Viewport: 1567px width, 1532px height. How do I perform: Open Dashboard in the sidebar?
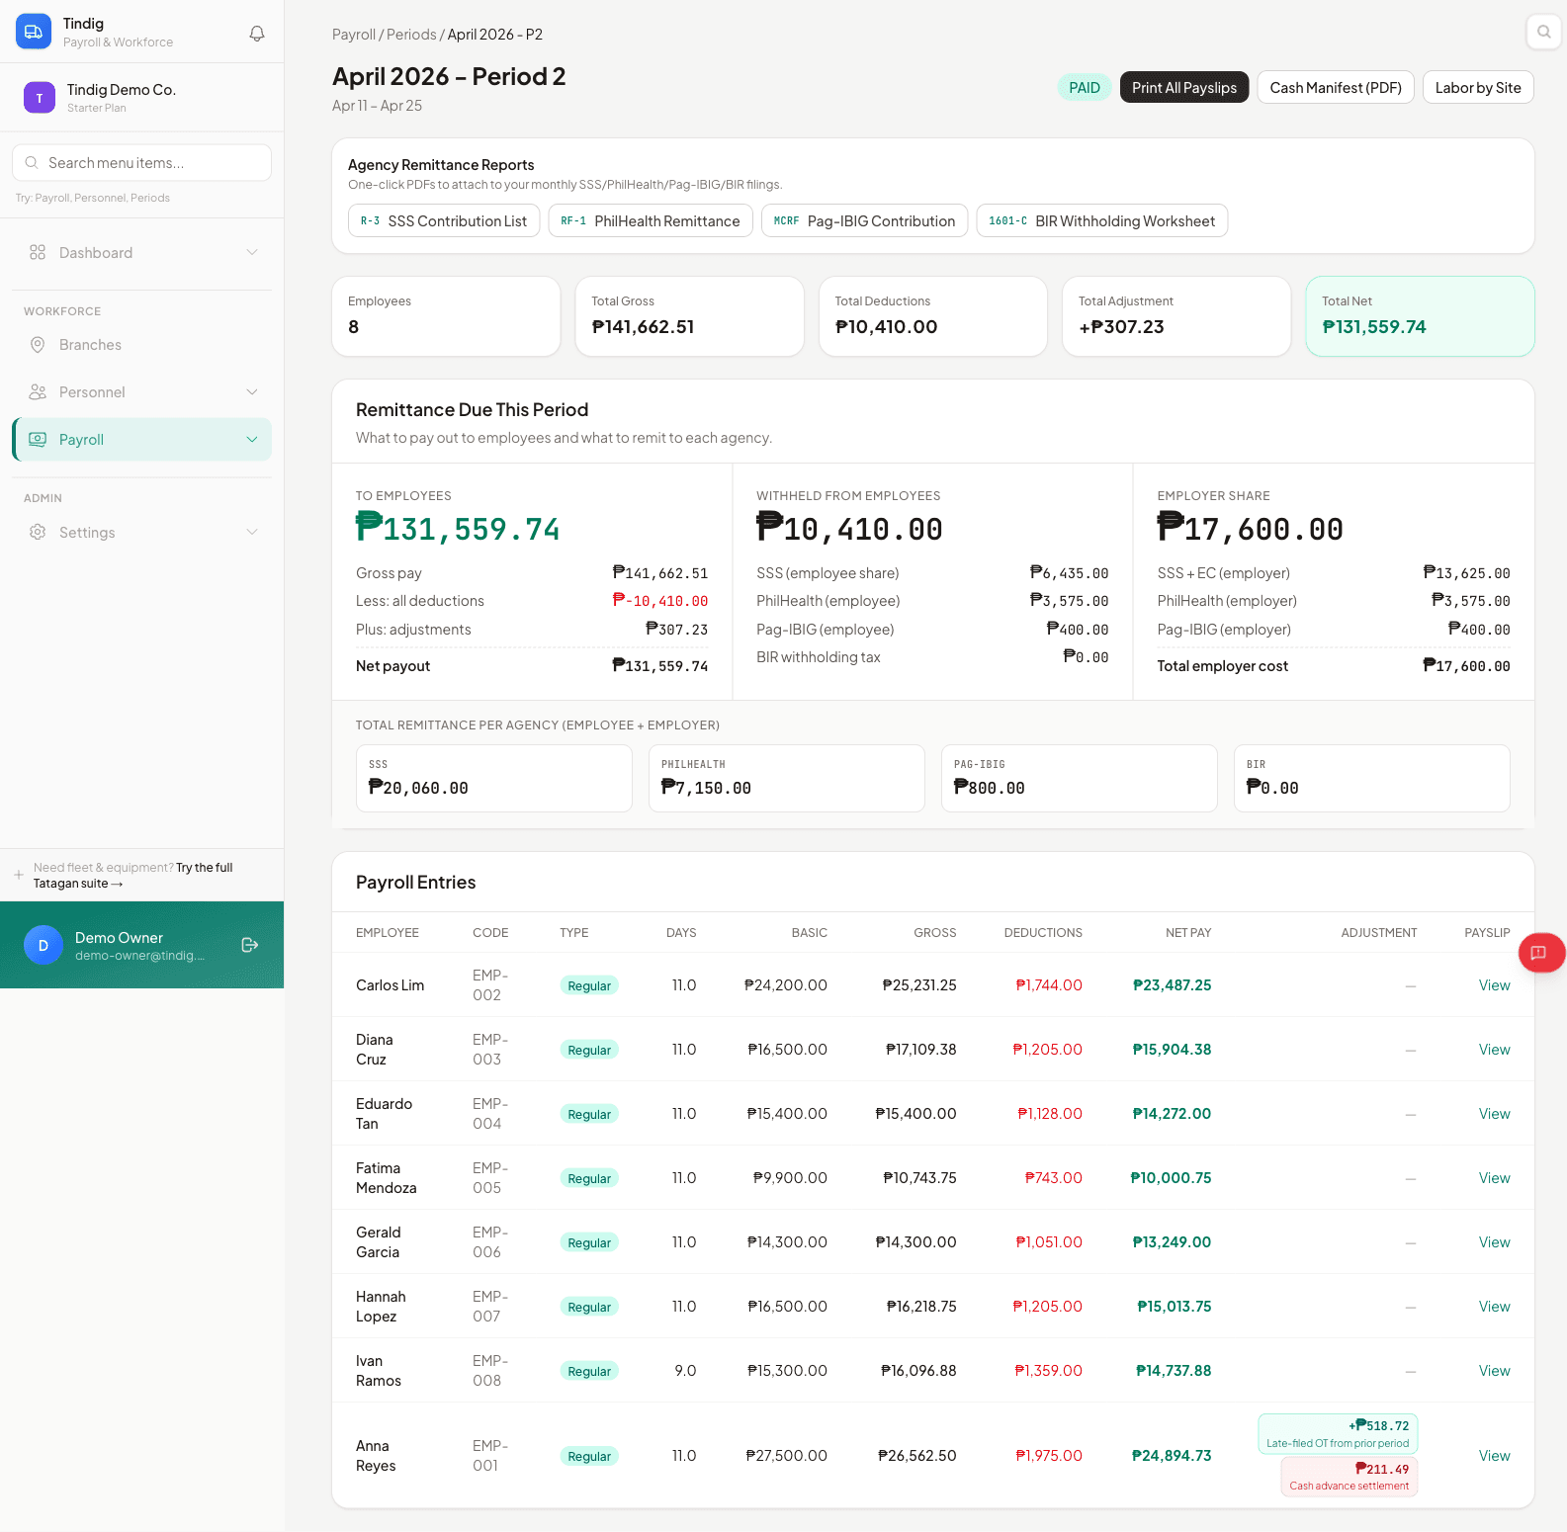141,252
